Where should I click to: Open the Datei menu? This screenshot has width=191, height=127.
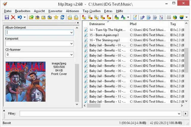tap(7, 11)
